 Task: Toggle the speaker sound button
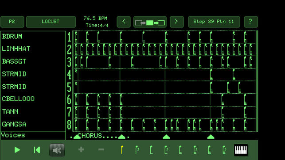coord(57,150)
